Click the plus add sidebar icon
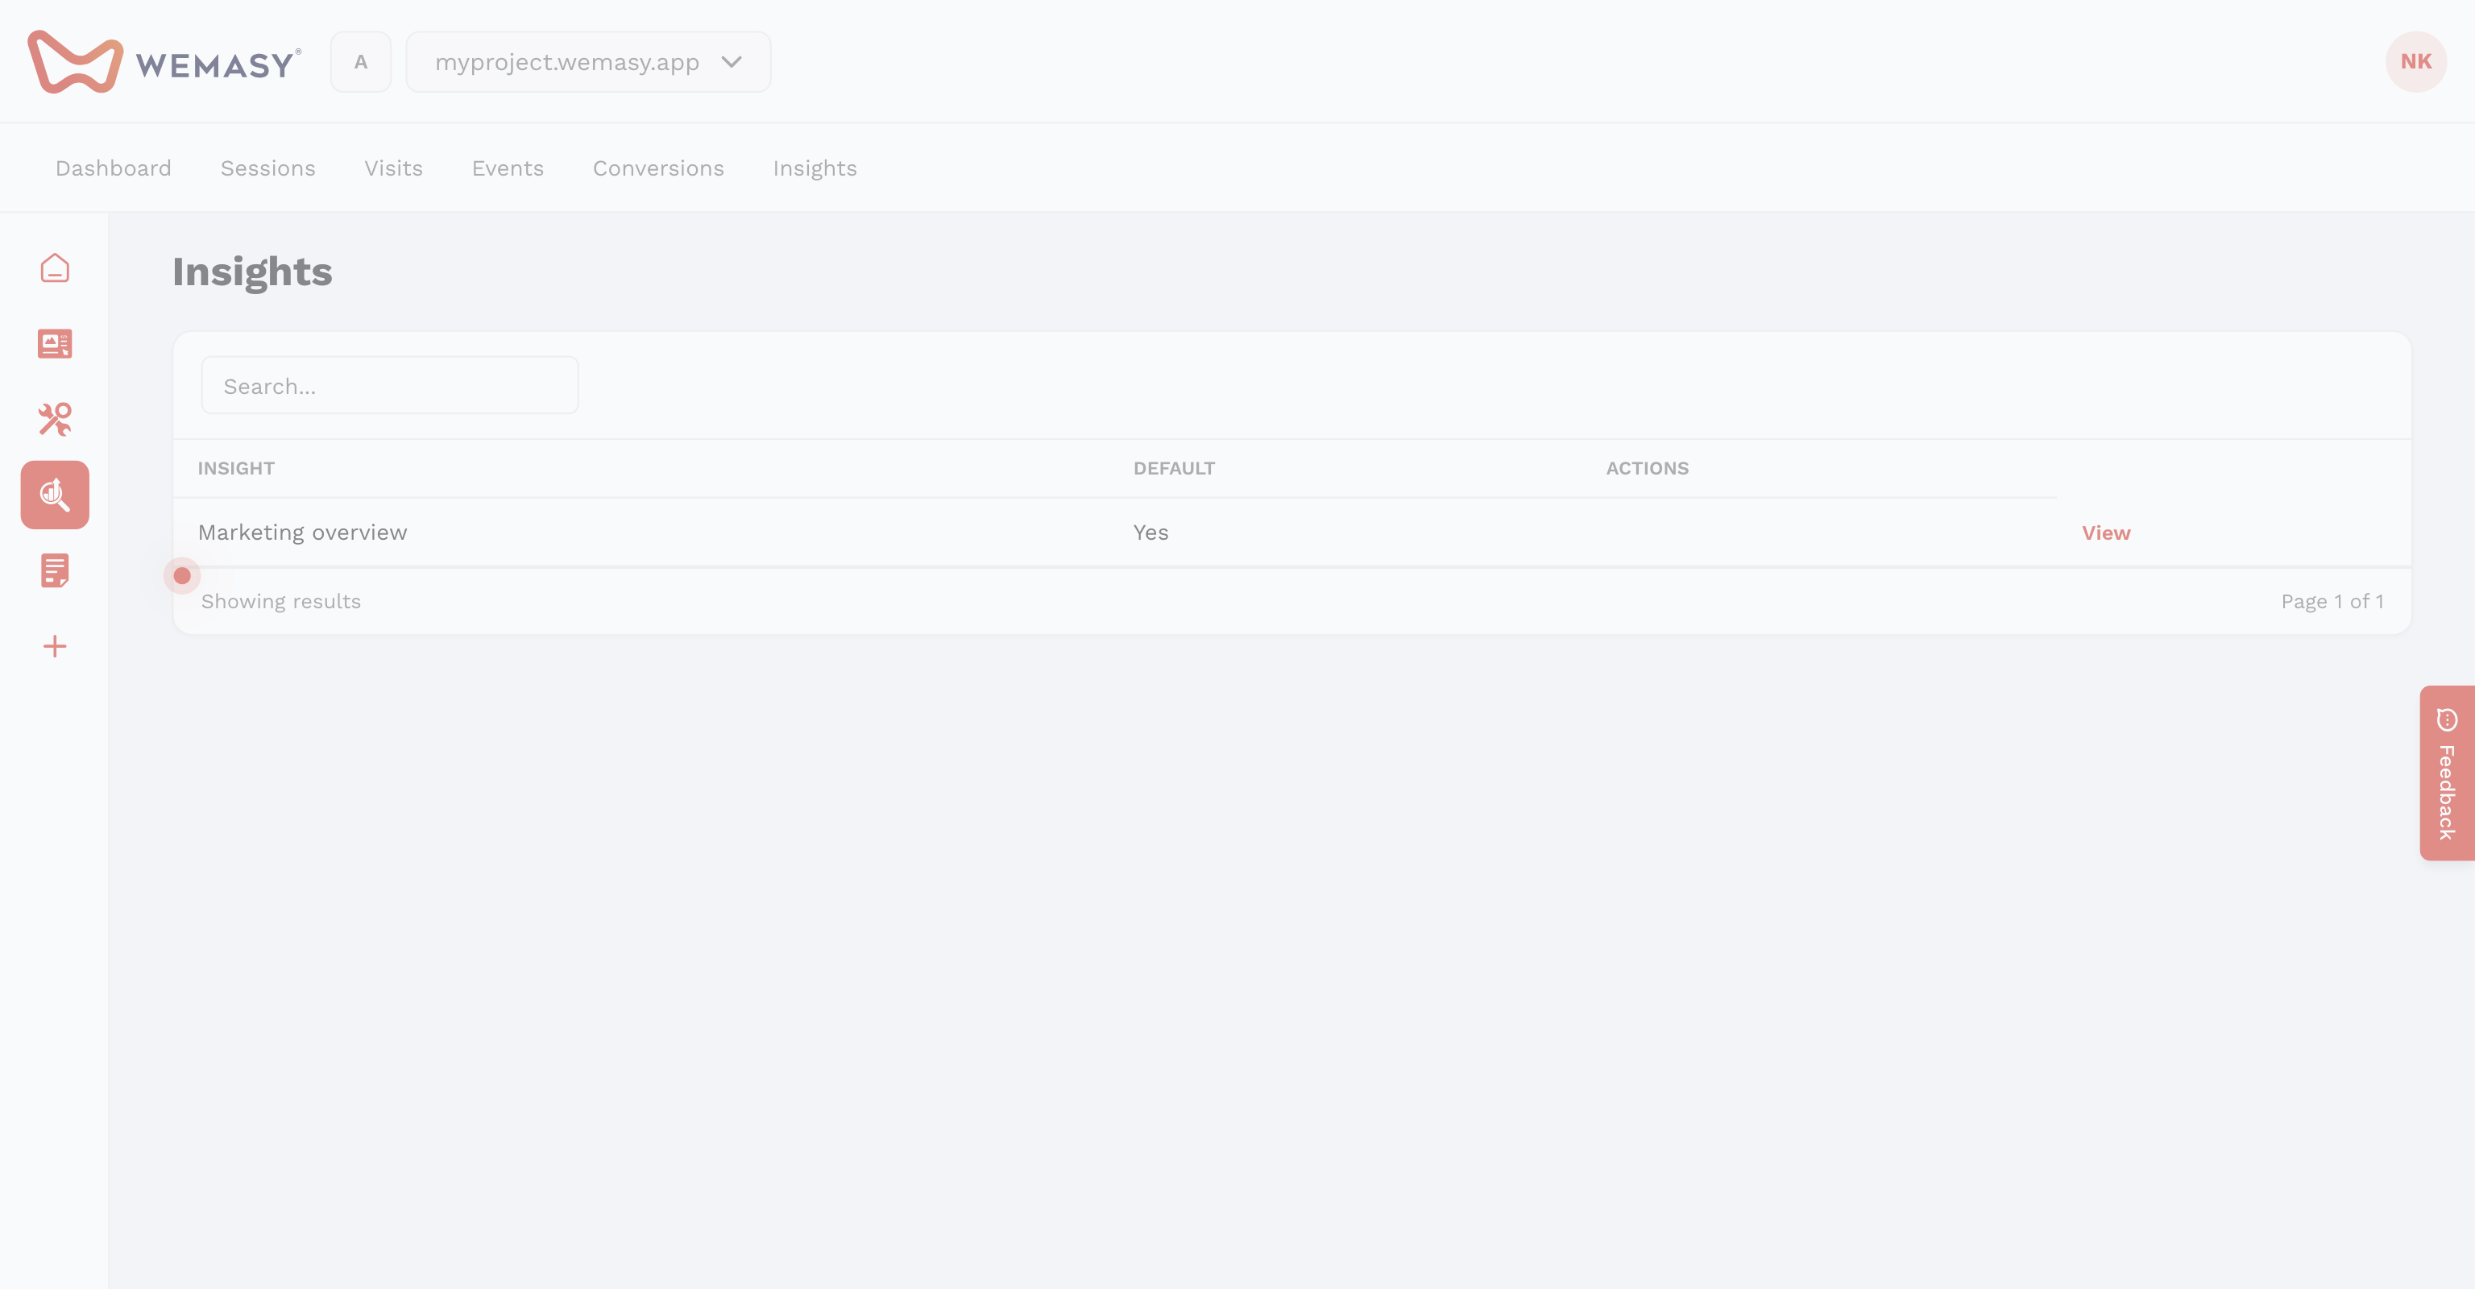Image resolution: width=2475 pixels, height=1289 pixels. point(55,646)
